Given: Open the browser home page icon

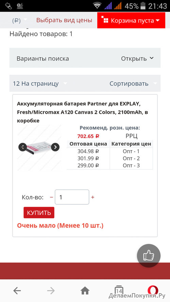Looking at the screenshot, I should pos(85,291).
